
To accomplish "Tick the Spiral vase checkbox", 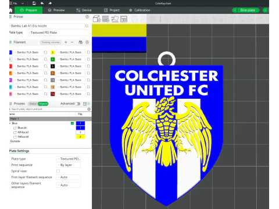I will 58,171.
